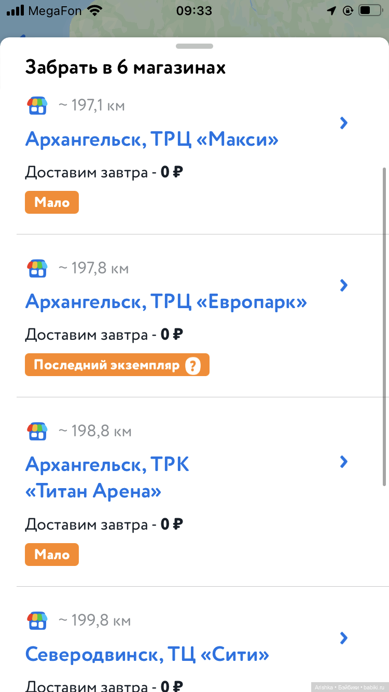Expand ТРЦ «Европарк» store chevron

click(343, 285)
